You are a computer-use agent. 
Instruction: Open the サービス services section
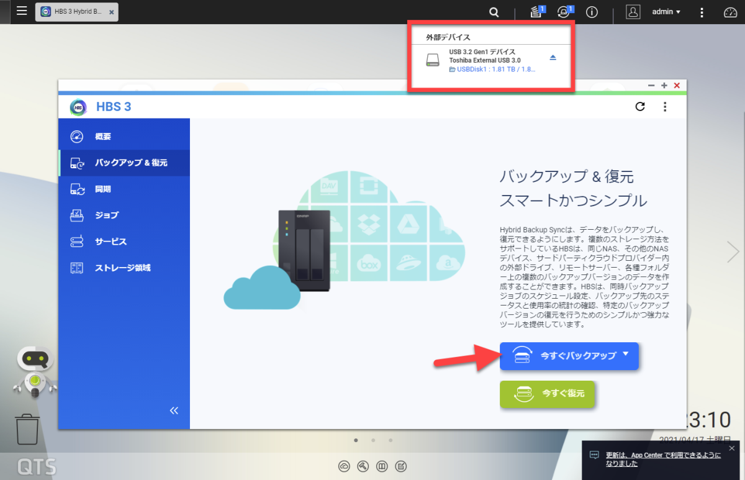tap(124, 242)
